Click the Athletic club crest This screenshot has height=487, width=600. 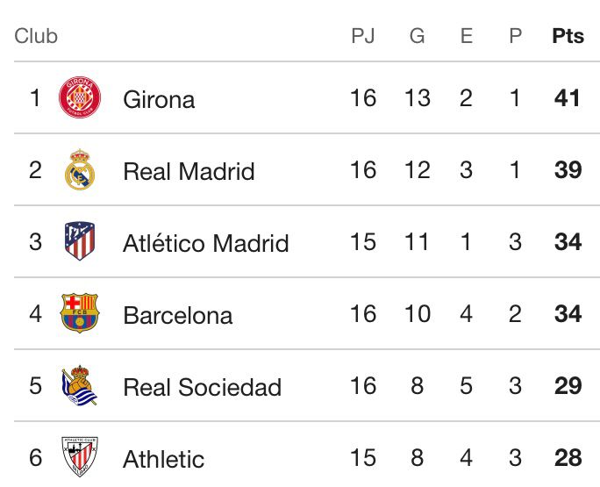tap(80, 456)
